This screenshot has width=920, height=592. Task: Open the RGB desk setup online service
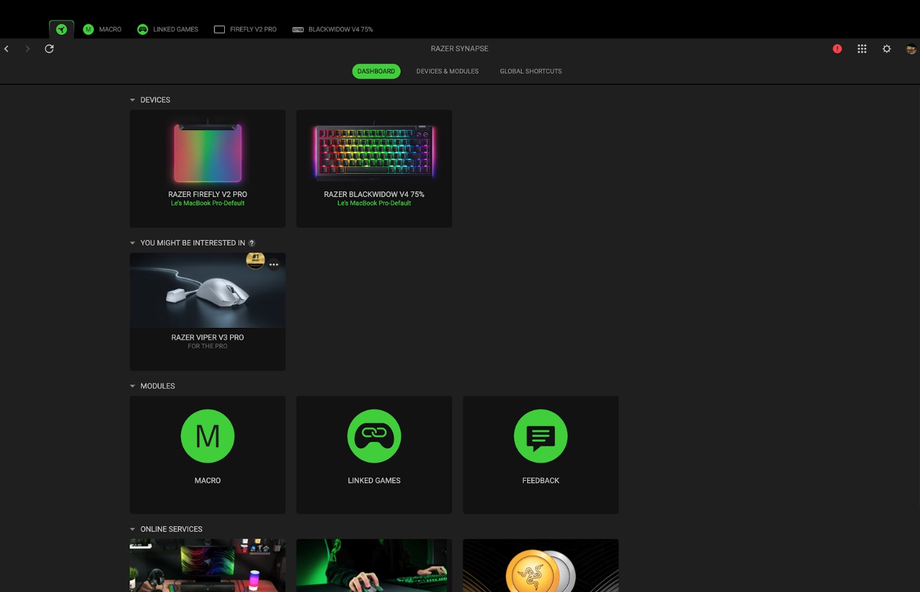(207, 566)
